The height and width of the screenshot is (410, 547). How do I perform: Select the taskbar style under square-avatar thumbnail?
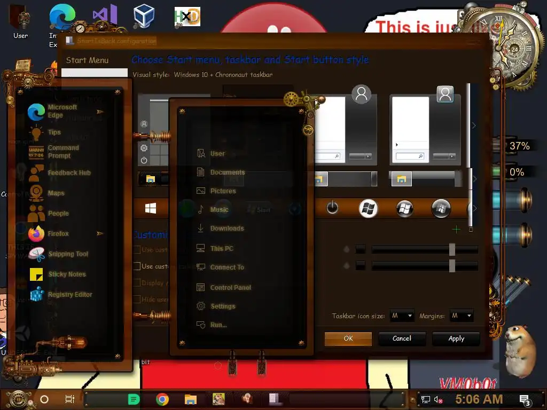(x=425, y=179)
